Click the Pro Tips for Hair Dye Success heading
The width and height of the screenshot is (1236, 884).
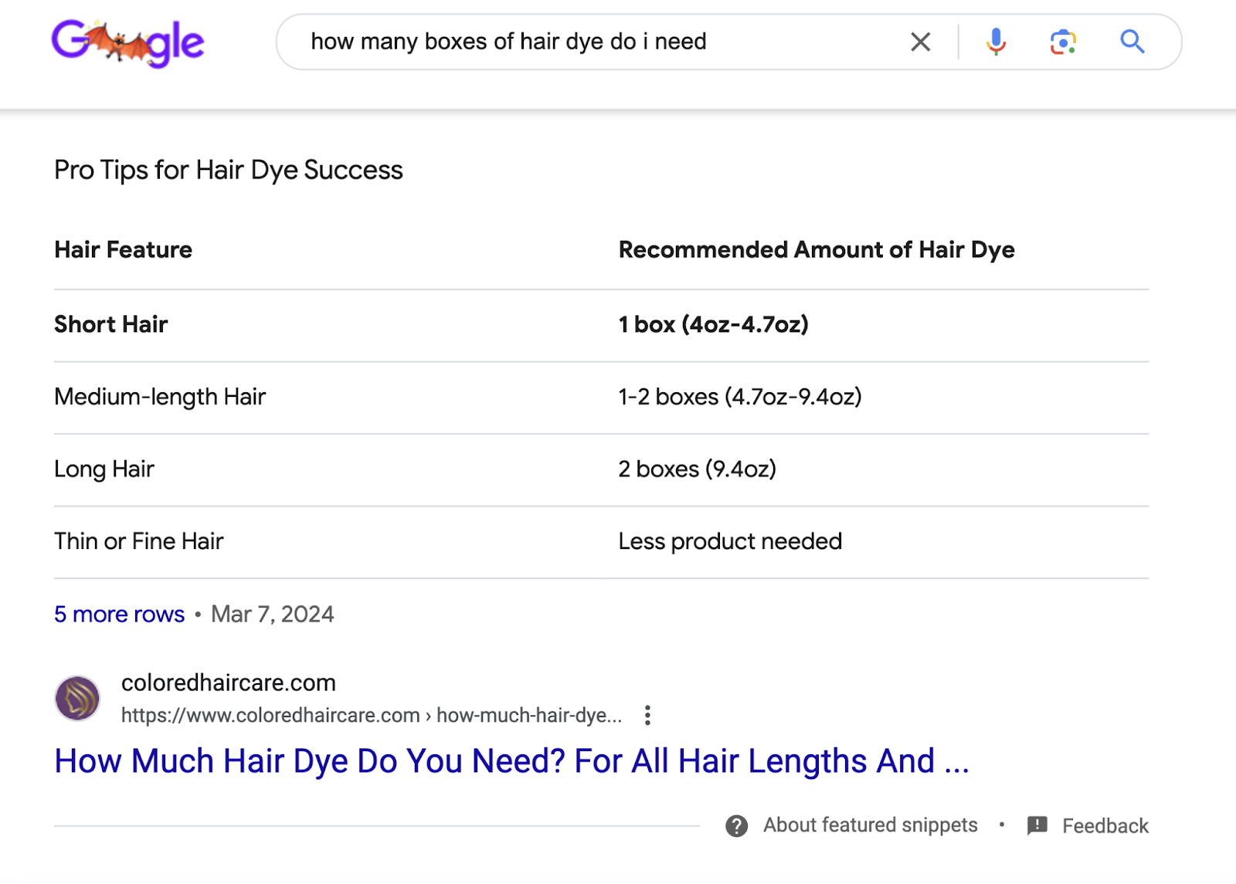pos(228,169)
